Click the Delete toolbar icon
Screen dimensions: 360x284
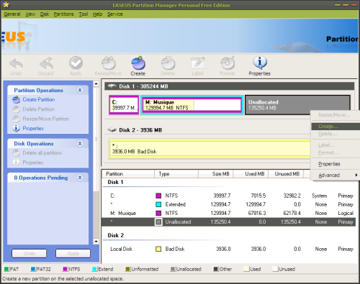[x=168, y=63]
